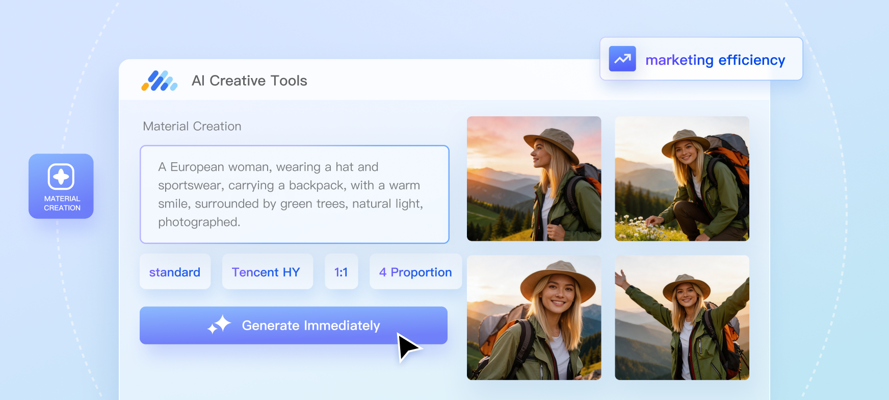Viewport: 889px width, 400px height.
Task: Select the standard option chip
Action: point(175,272)
